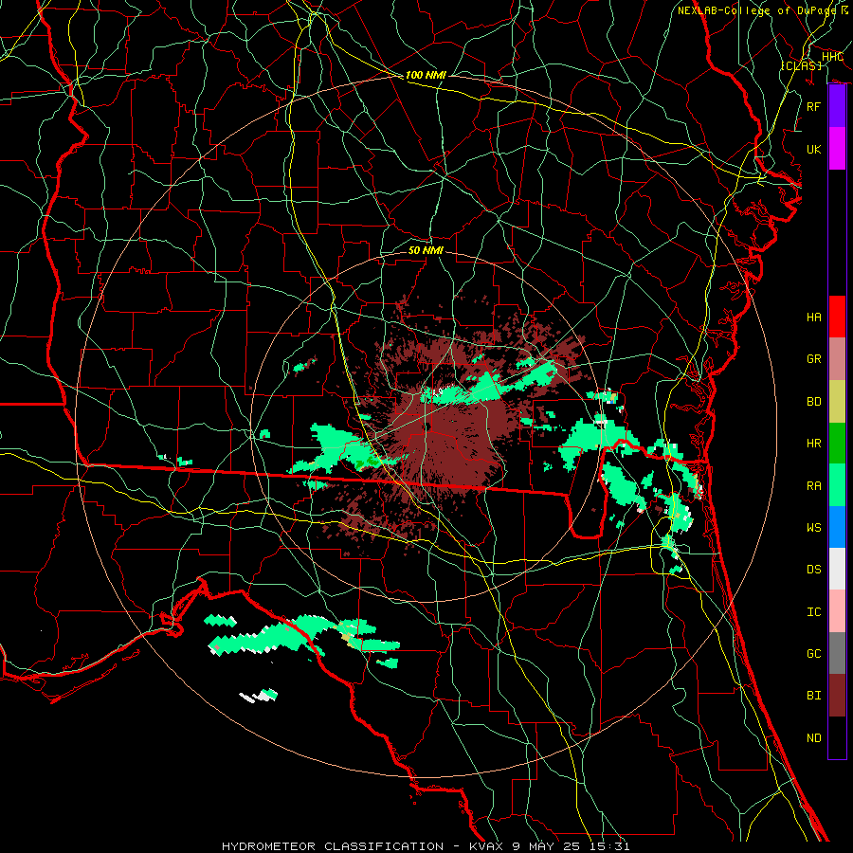Click the 'BD' legend label text
The width and height of the screenshot is (853, 853).
[x=813, y=402]
